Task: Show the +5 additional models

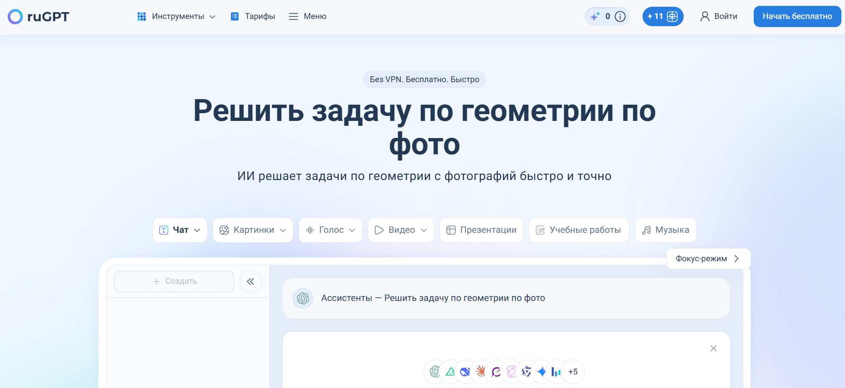Action: (x=573, y=372)
